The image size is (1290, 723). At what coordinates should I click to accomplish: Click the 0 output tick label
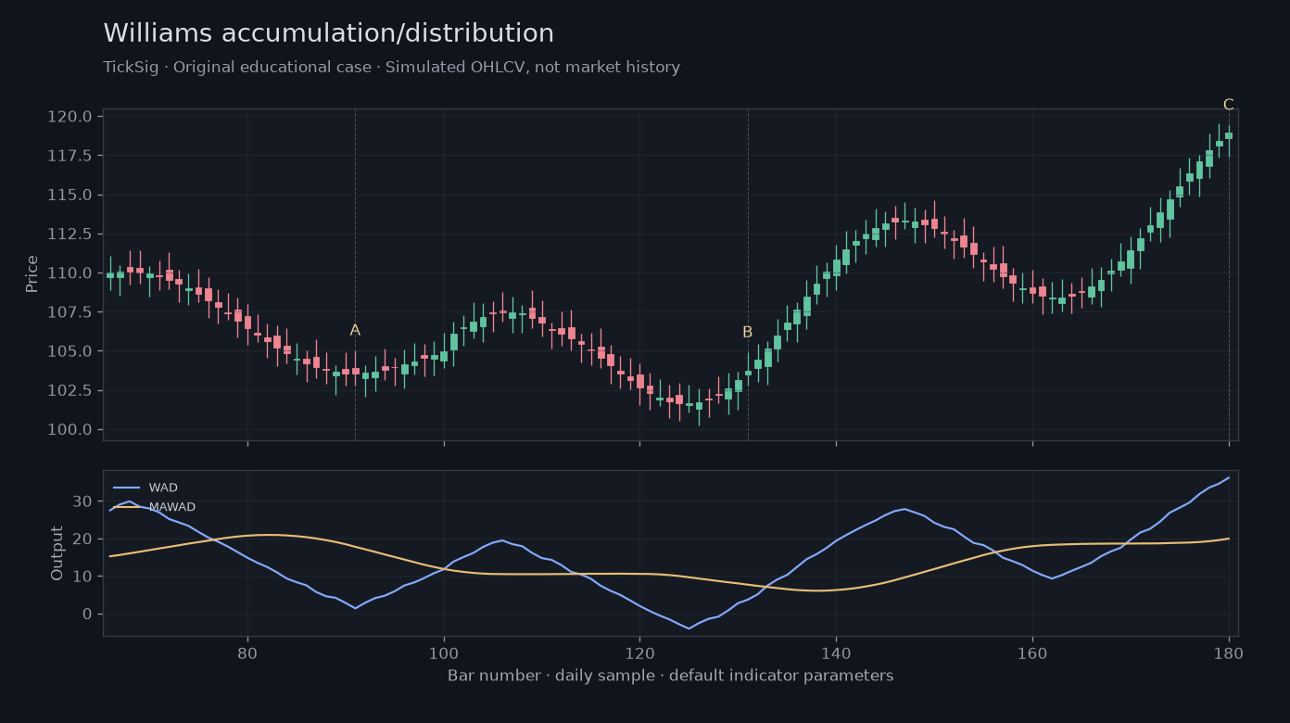click(88, 614)
